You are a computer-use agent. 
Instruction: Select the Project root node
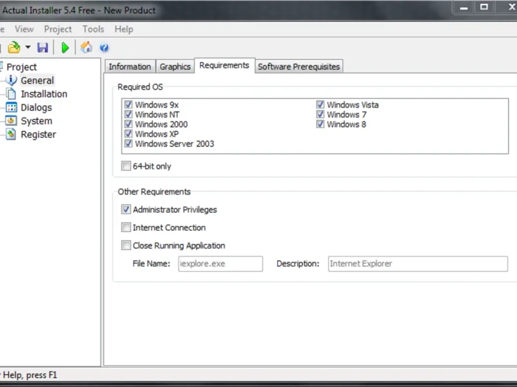click(x=21, y=67)
